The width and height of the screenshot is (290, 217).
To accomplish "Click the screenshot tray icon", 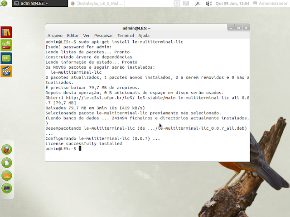I will (177, 3).
